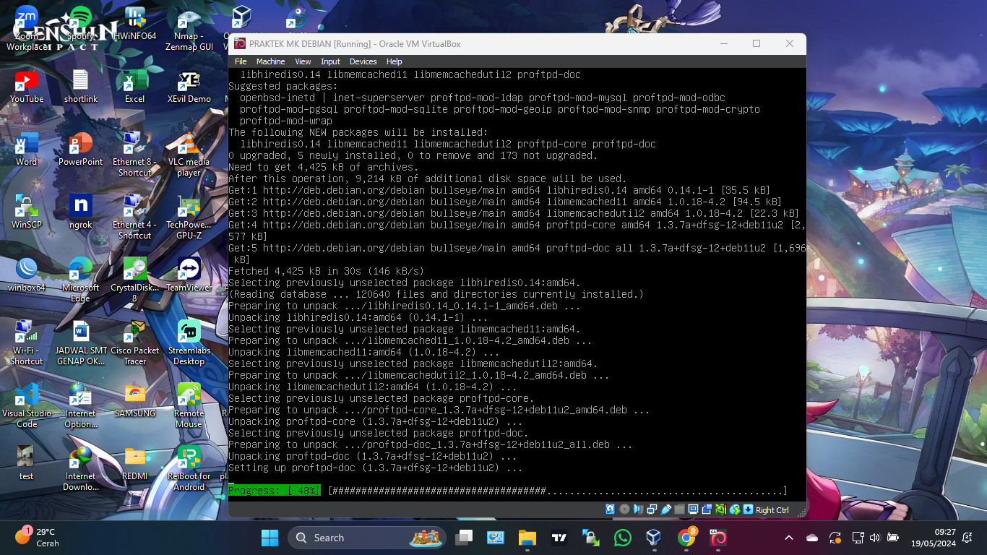Click the Internet Options desktop shortcut
Viewport: 987px width, 555px height.
click(x=80, y=405)
